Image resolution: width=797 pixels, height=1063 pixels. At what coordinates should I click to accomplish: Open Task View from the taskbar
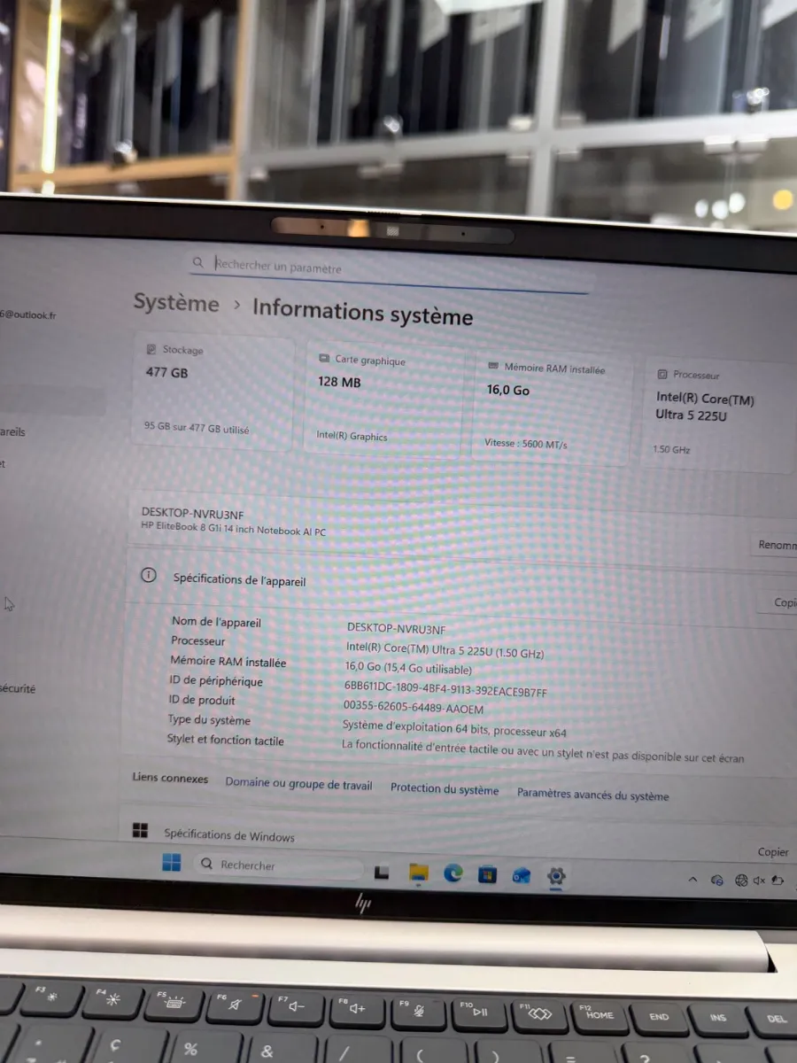pos(382,873)
